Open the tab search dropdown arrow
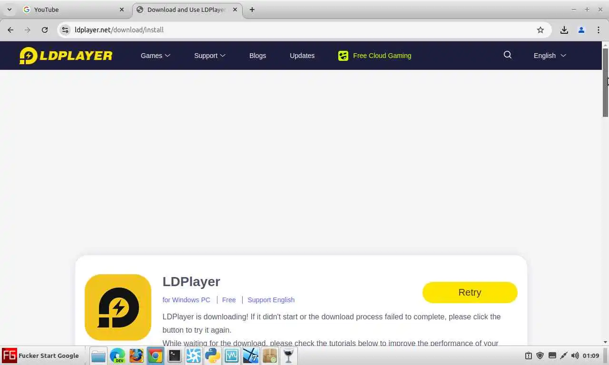Image resolution: width=609 pixels, height=365 pixels. pyautogui.click(x=9, y=10)
